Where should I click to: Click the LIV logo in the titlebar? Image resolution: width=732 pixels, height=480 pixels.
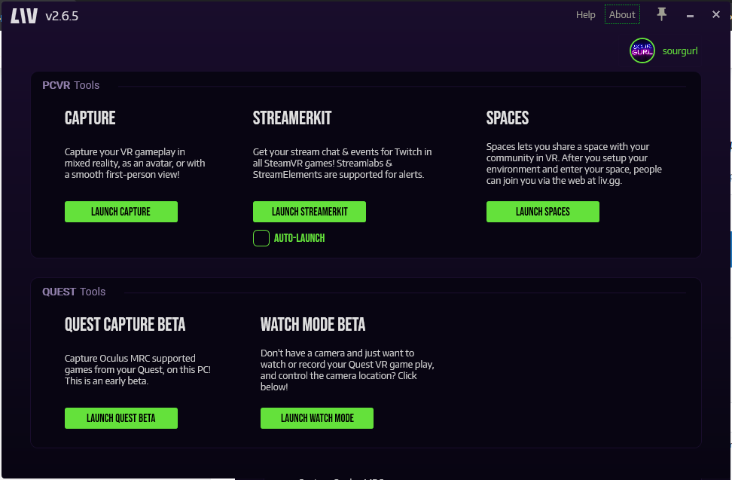[x=23, y=14]
